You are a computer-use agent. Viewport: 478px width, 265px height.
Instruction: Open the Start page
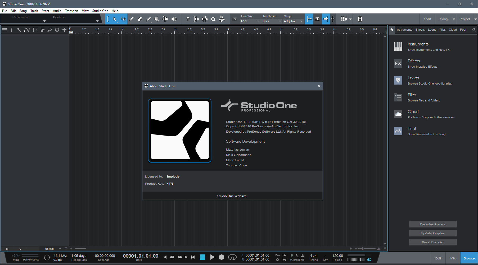point(428,19)
